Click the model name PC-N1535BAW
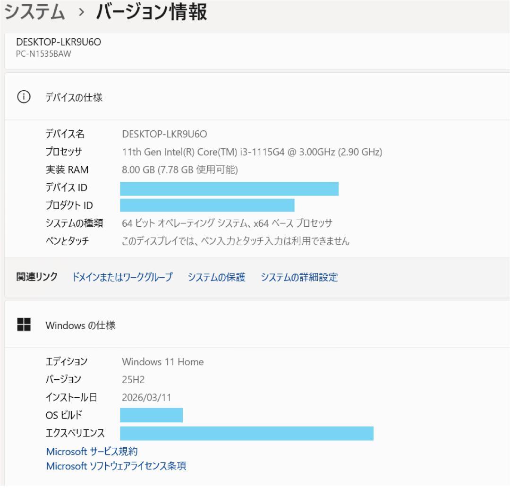510x495 pixels. point(43,54)
